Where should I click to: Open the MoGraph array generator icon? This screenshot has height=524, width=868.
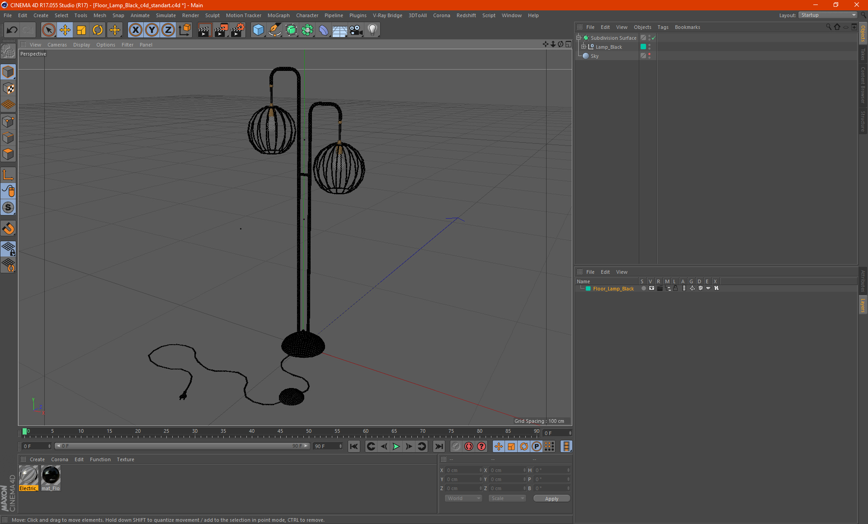307,30
